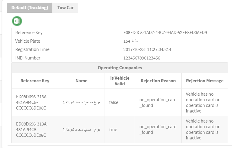
Task: Click the Name column header
Action: 81,81
